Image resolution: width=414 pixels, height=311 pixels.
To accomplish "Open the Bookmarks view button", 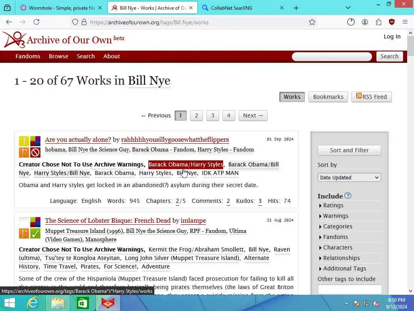I will [x=328, y=97].
